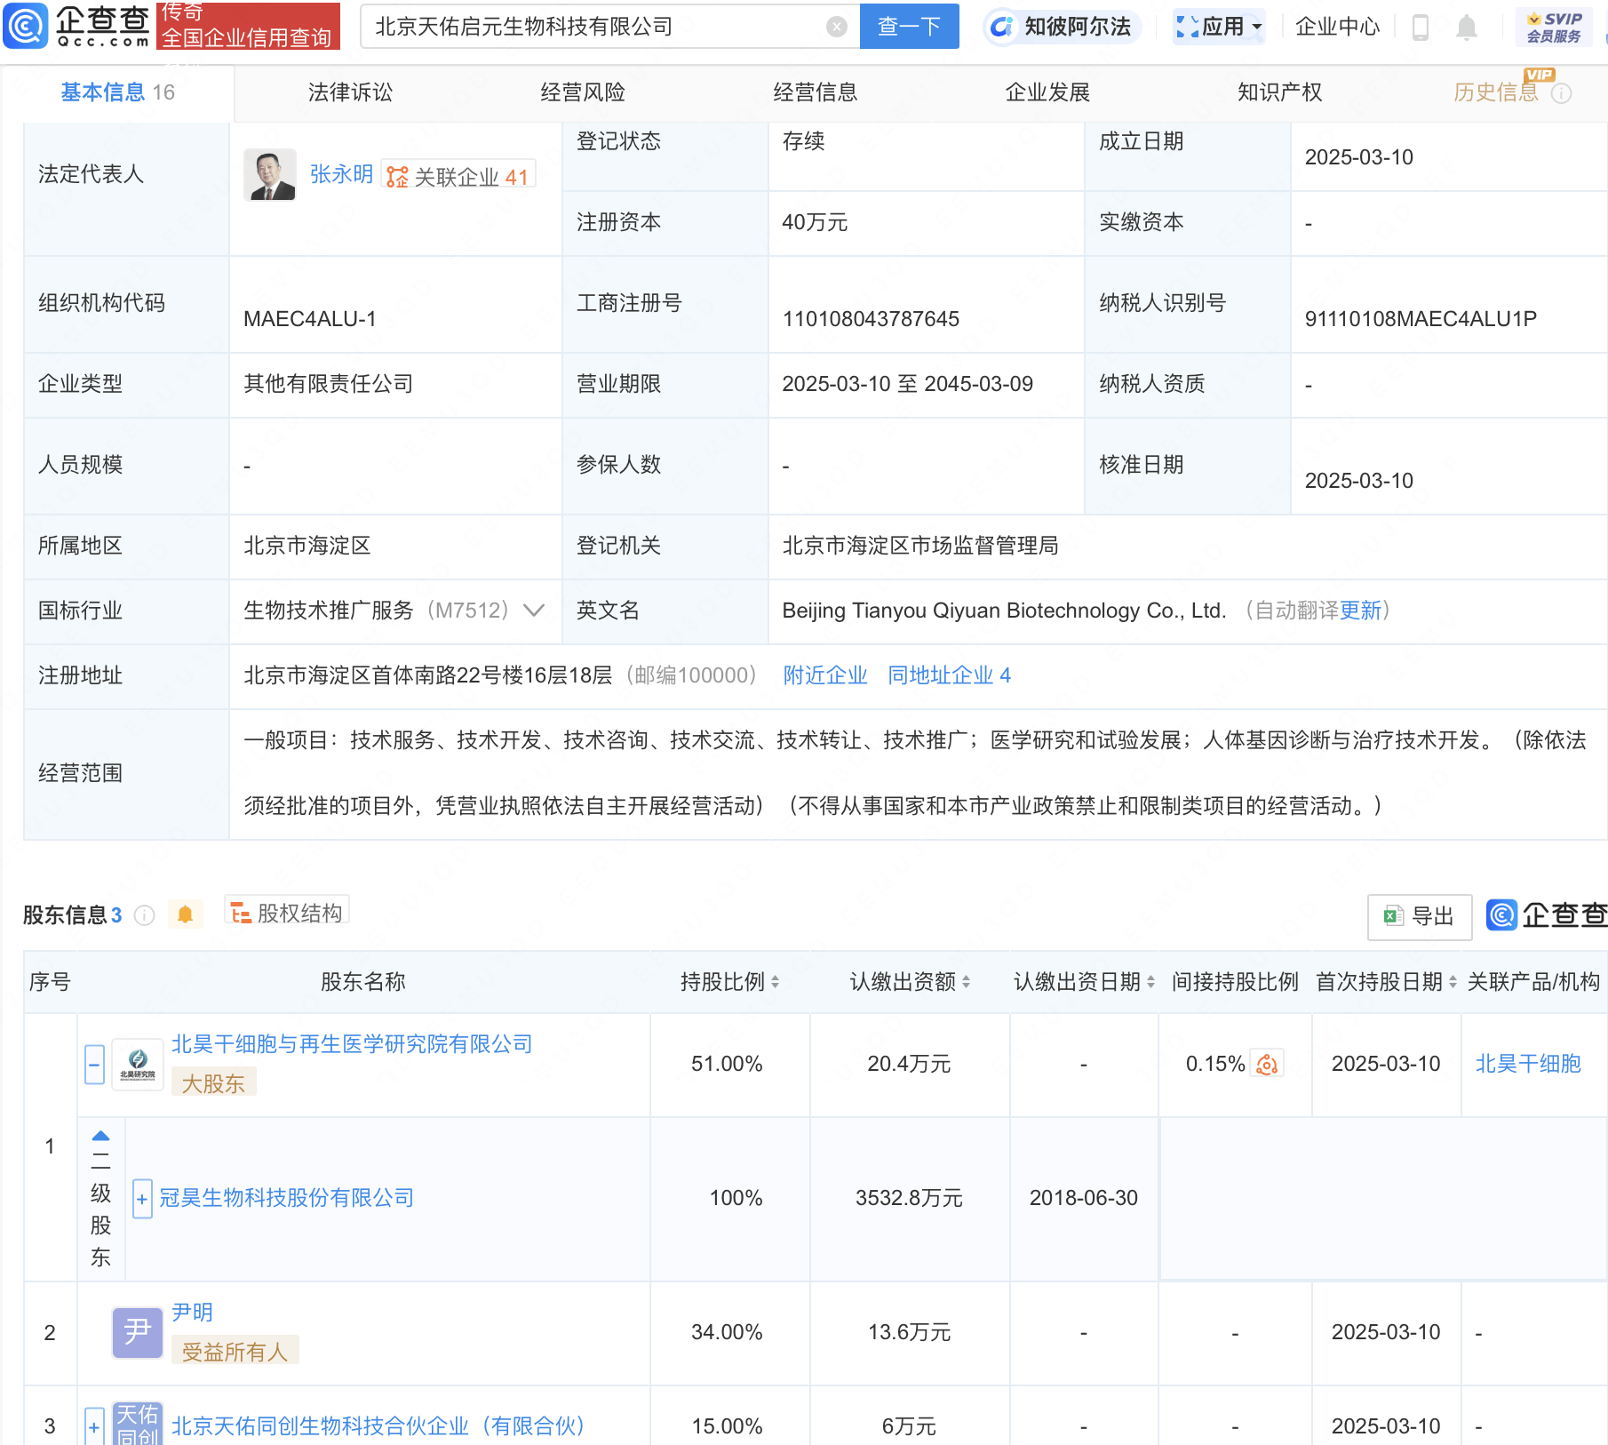Screen dimensions: 1608x1445
Task: Toggle shareholder change alert bell
Action: click(185, 914)
